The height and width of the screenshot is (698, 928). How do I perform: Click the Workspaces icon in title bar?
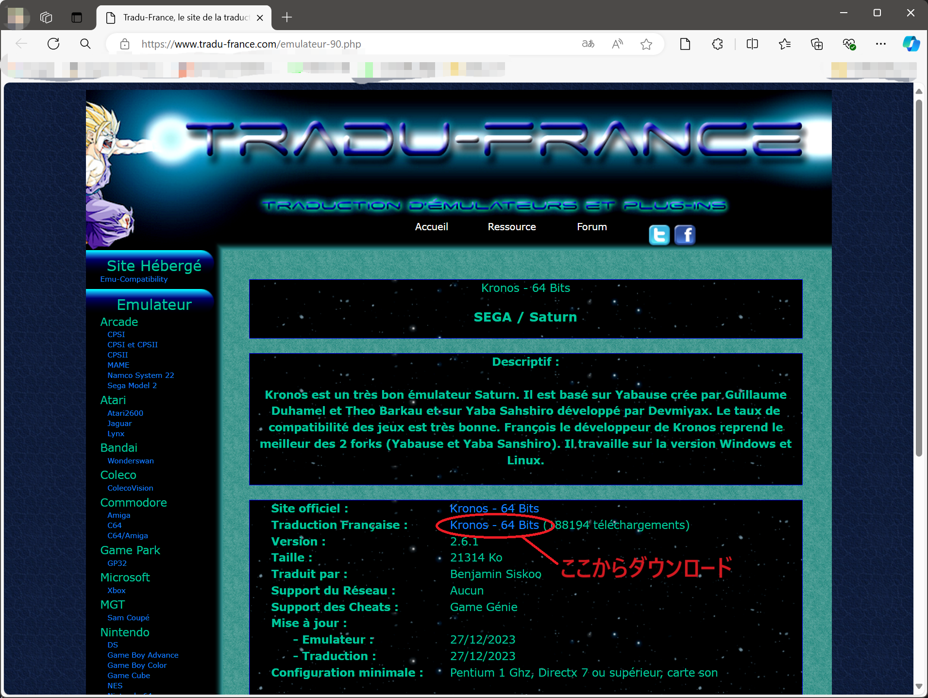(x=46, y=17)
